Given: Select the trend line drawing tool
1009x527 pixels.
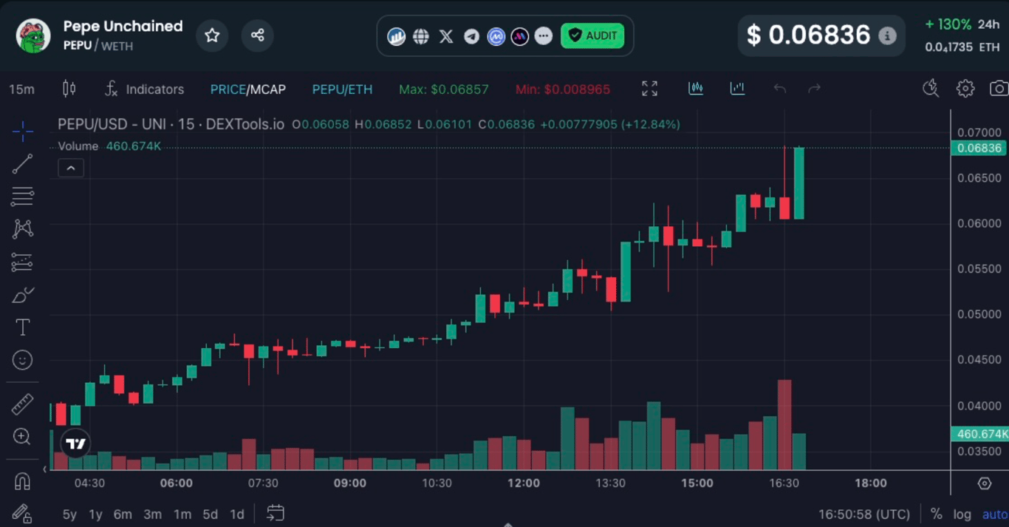Looking at the screenshot, I should tap(22, 164).
